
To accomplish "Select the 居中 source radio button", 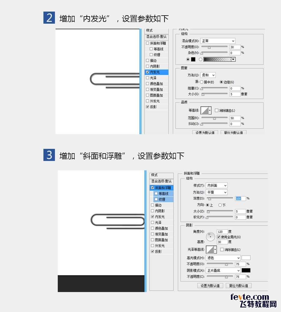I will click(201, 82).
